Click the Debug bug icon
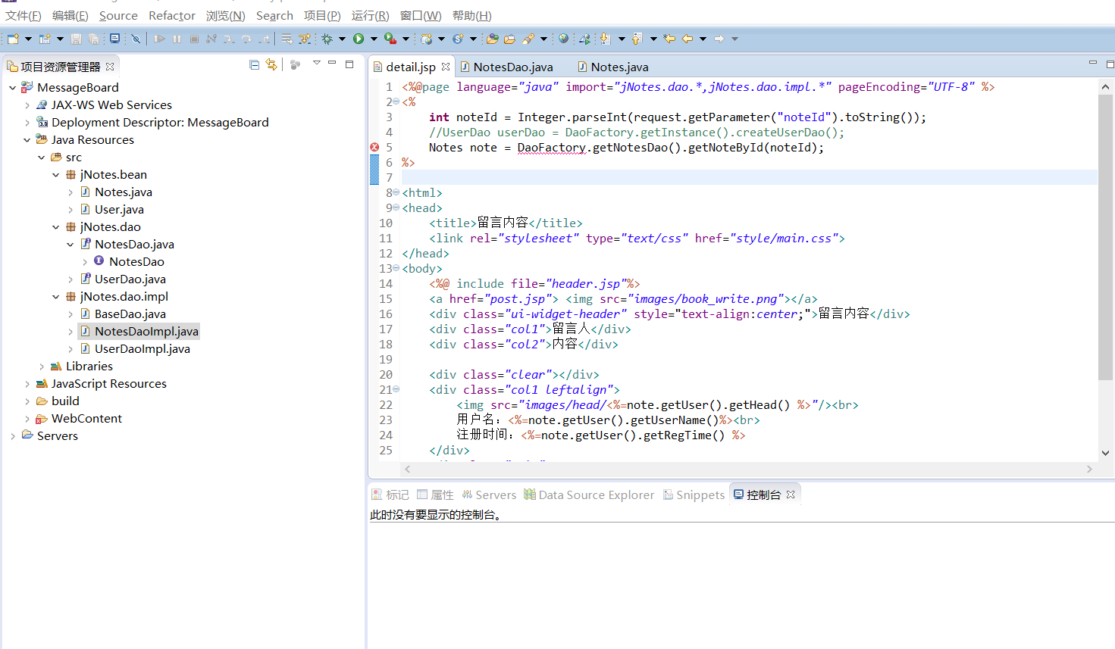This screenshot has height=649, width=1115. tap(327, 39)
